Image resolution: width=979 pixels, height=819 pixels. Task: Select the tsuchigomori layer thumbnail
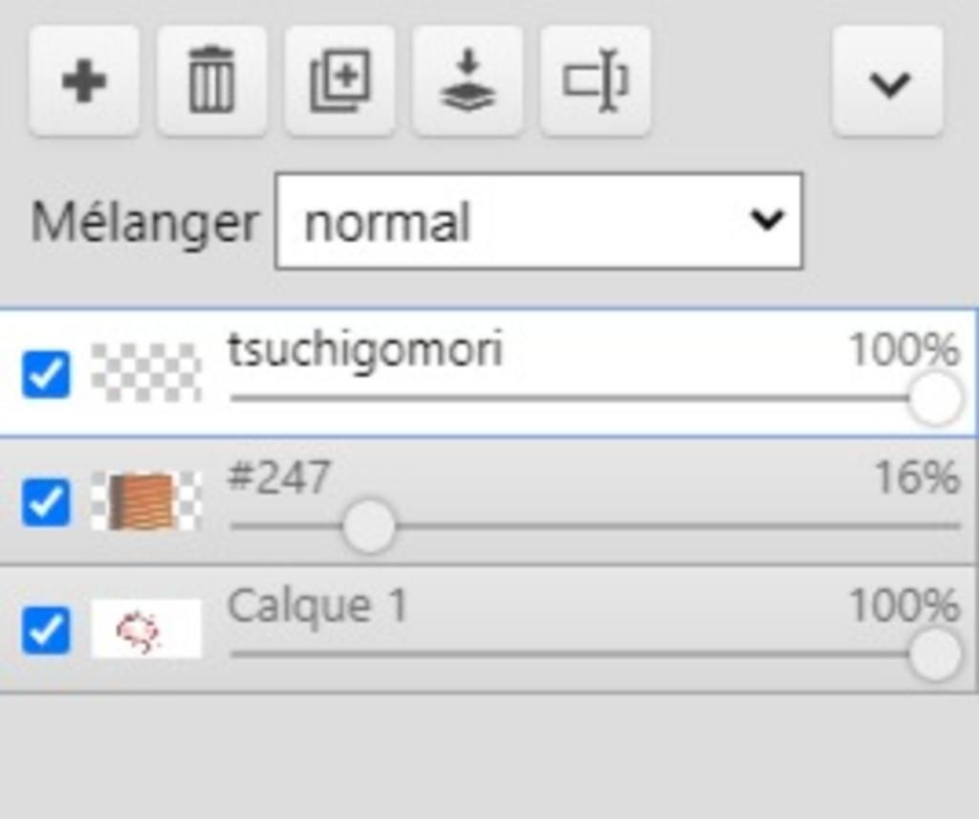pyautogui.click(x=146, y=372)
